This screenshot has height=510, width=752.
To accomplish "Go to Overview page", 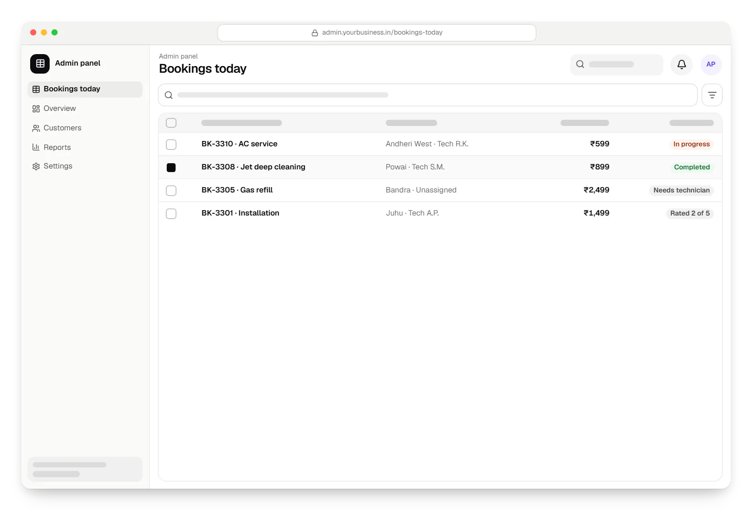I will point(85,109).
